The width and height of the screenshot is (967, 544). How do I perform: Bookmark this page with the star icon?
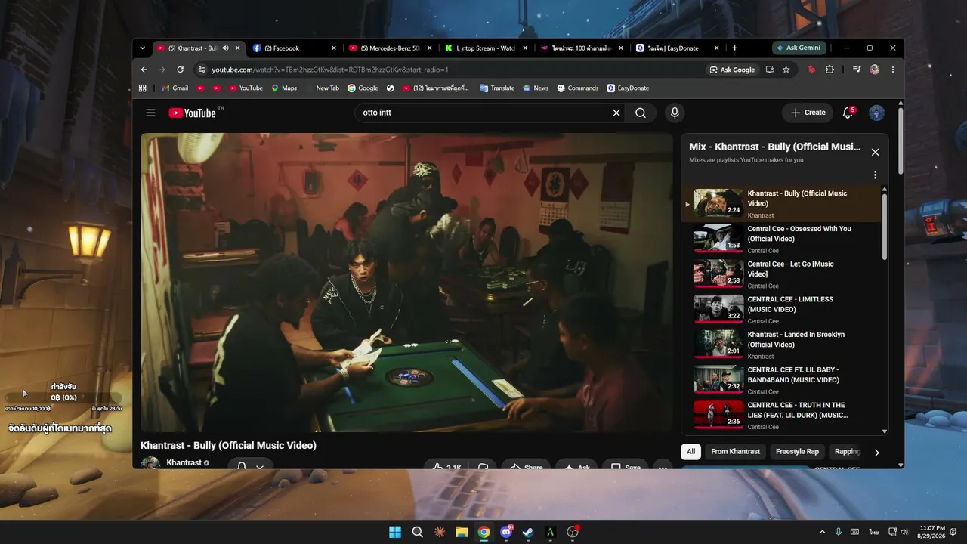(x=786, y=70)
